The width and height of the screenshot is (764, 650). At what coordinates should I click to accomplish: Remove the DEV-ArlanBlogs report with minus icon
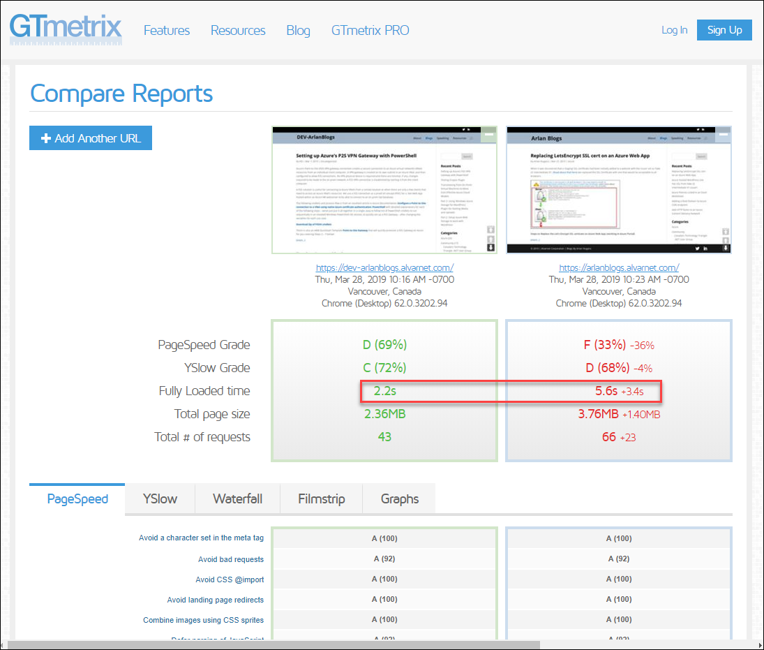point(488,135)
